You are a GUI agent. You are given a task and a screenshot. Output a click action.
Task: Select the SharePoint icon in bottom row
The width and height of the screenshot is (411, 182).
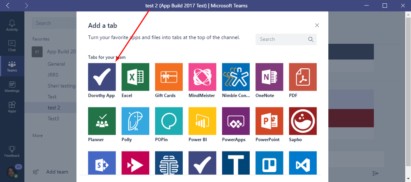(102, 163)
